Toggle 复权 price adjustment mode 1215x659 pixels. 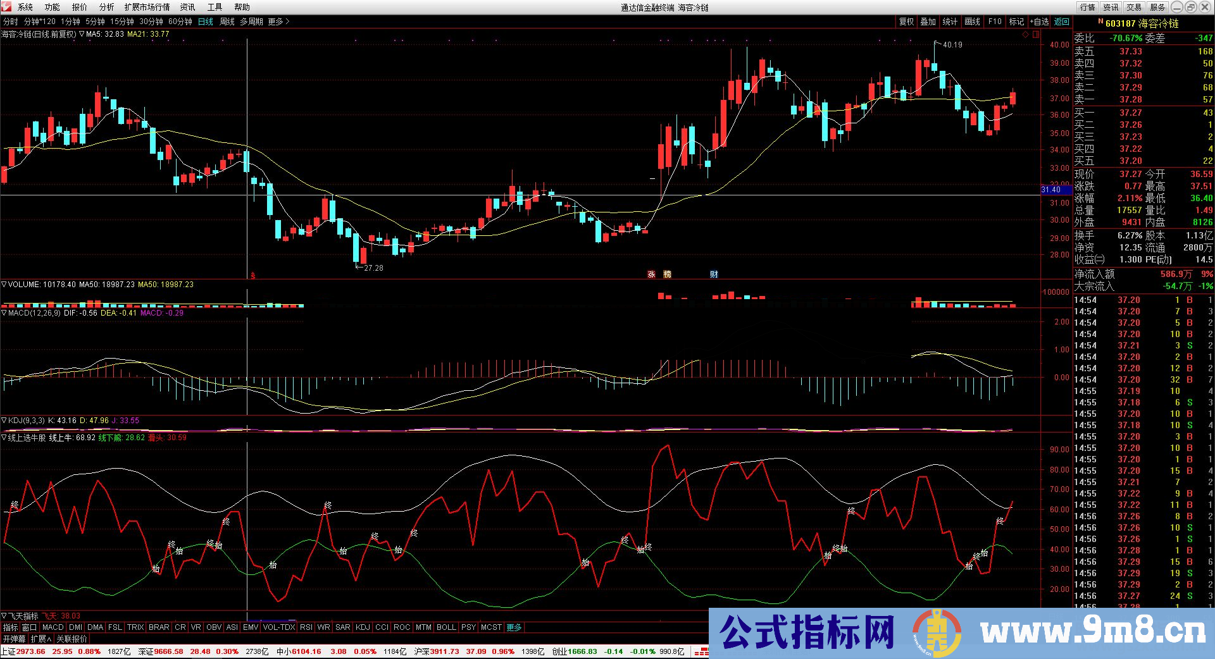[907, 21]
